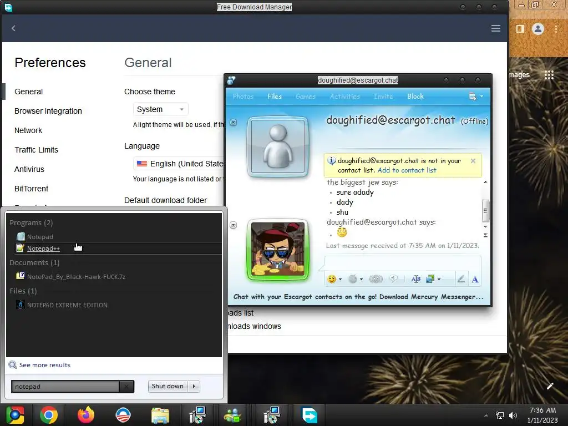The height and width of the screenshot is (426, 568).
Task: Click the Start button on taskbar
Action: point(15,415)
